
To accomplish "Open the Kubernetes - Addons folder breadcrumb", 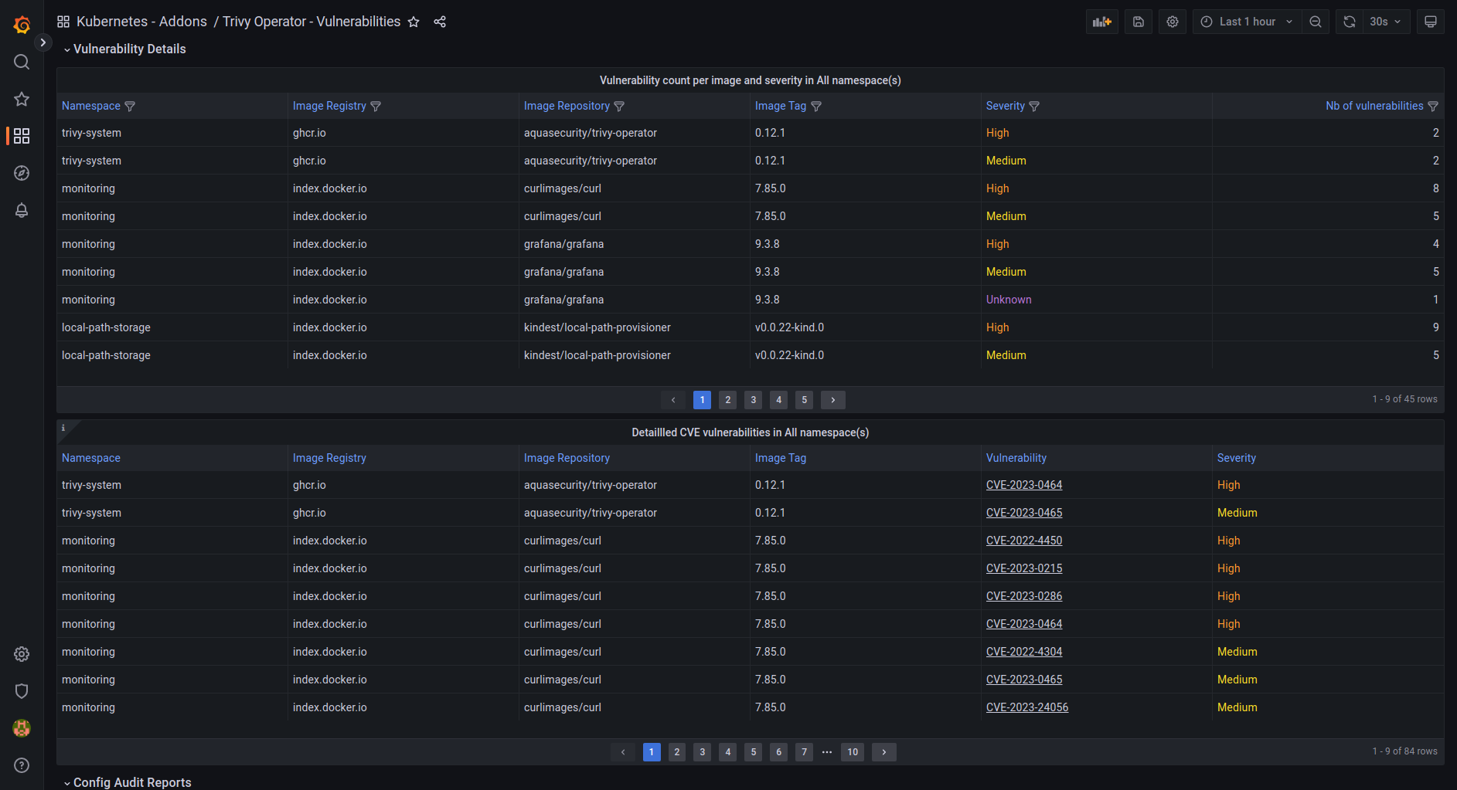I will tap(141, 22).
